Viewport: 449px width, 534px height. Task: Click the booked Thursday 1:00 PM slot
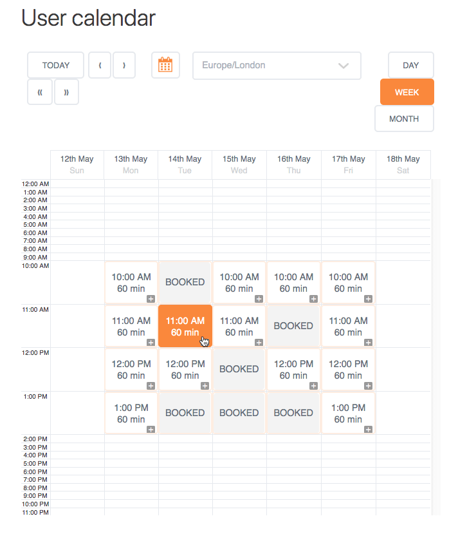point(293,413)
